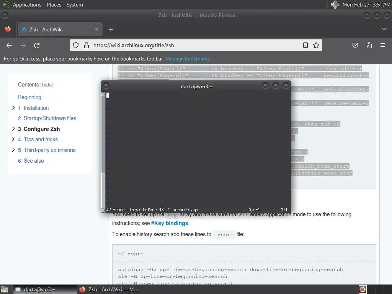Image resolution: width=392 pixels, height=294 pixels.
Task: Open the Firefox hamburger application menu
Action: [x=383, y=45]
